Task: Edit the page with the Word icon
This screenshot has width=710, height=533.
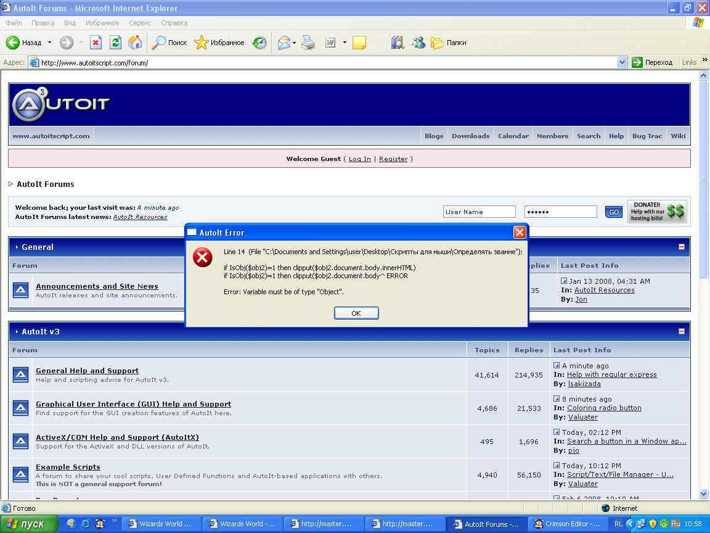Action: click(330, 42)
